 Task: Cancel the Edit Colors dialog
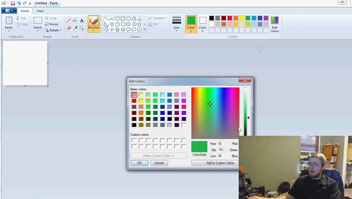[159, 163]
